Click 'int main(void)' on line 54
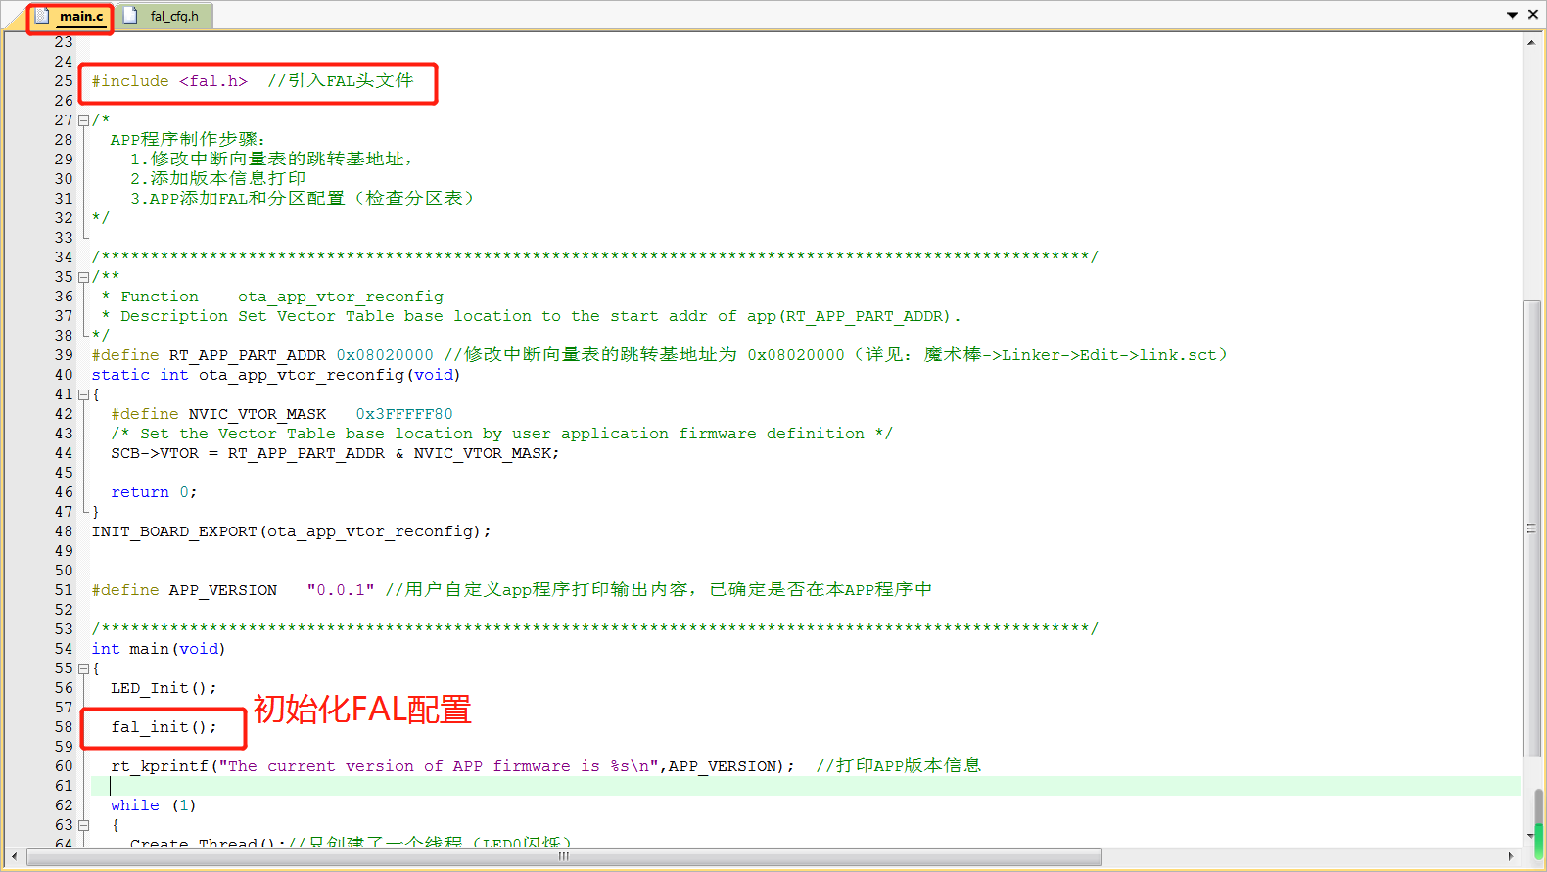The image size is (1547, 872). pos(159,649)
